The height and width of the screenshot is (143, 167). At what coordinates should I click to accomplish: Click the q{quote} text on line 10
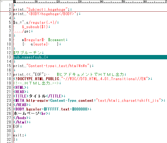pyautogui.click(x=39, y=44)
